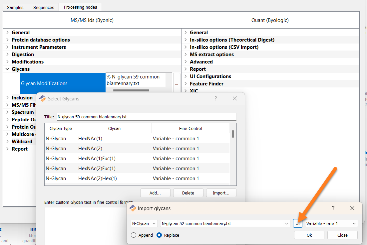Open help in Select Glycans dialog
This screenshot has width=367, height=245.
pyautogui.click(x=215, y=98)
